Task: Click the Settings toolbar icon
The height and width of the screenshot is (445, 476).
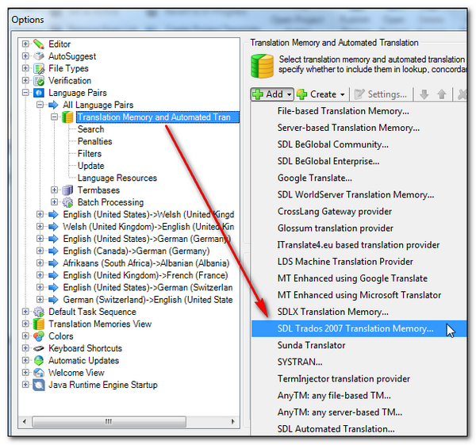Action: click(x=359, y=94)
